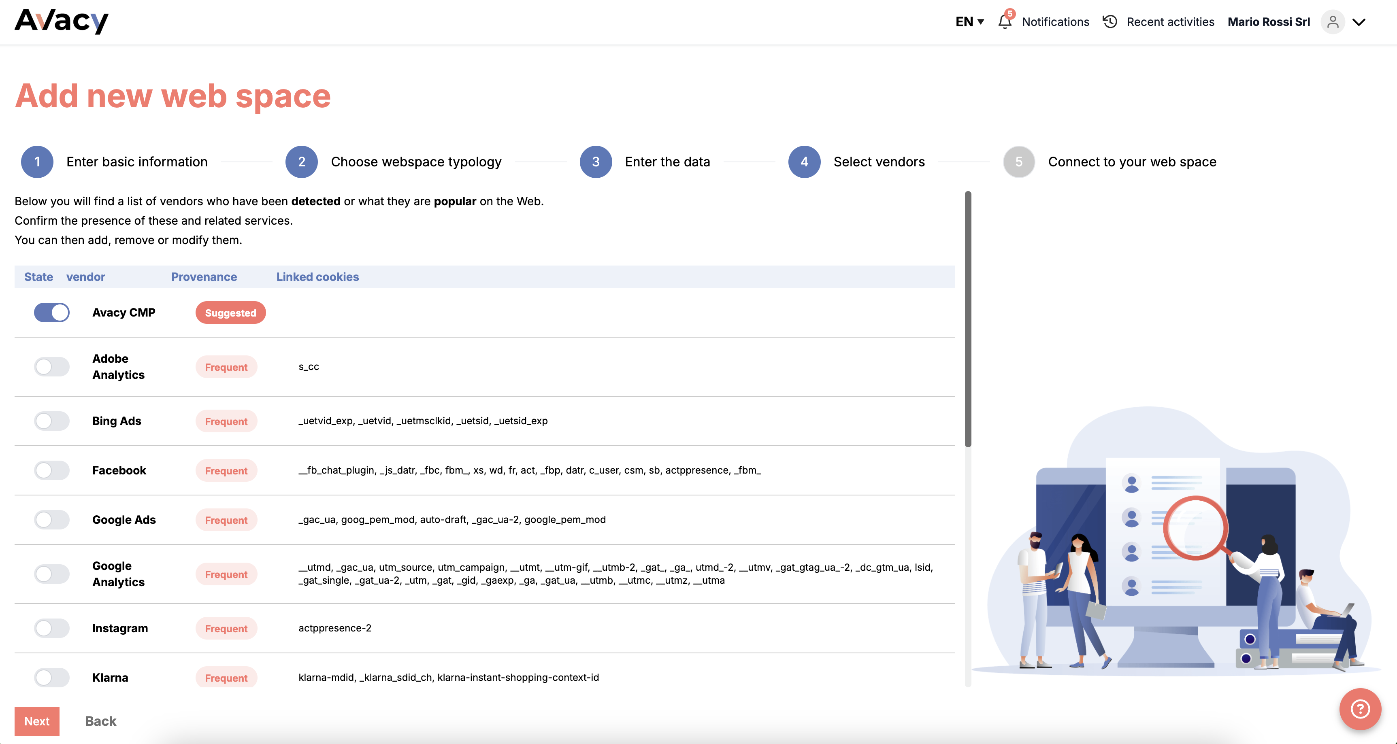The width and height of the screenshot is (1397, 744).
Task: Click Mario Rossi Srl account name
Action: (x=1269, y=22)
